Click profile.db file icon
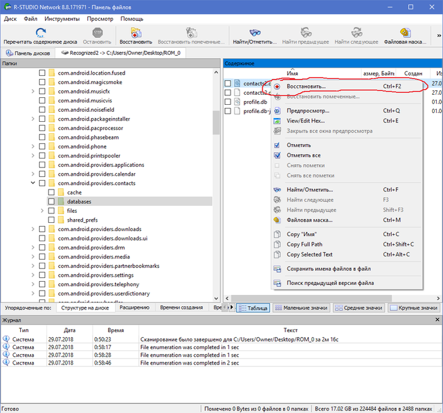Image resolution: width=443 pixels, height=413 pixels. pyautogui.click(x=237, y=102)
